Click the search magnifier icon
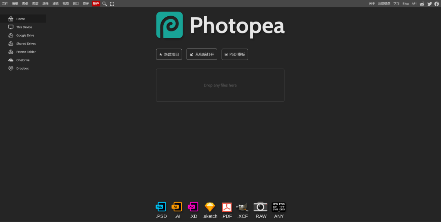Screen dimensions: 441x222 [x=105, y=4]
